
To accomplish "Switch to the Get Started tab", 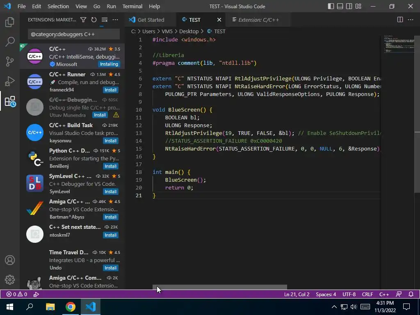I will (x=151, y=20).
